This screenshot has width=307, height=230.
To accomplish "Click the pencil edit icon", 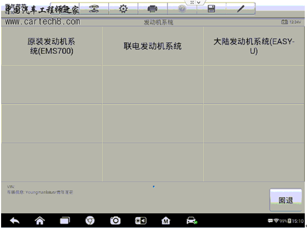I will (x=241, y=9).
